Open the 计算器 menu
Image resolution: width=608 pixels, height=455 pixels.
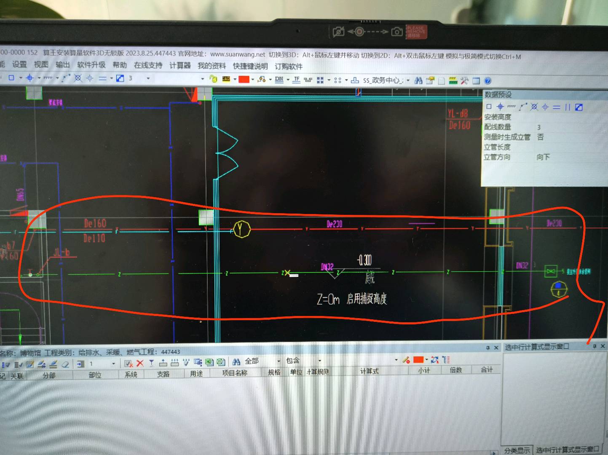180,65
